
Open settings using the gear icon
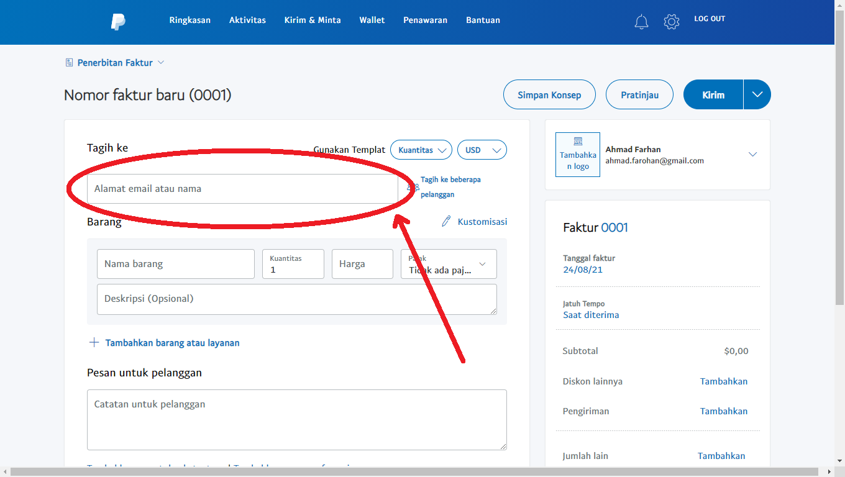point(671,20)
